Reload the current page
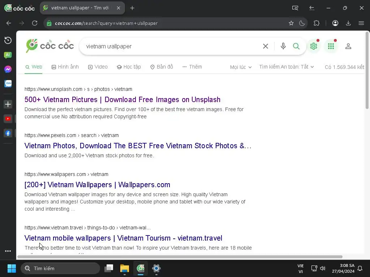The width and height of the screenshot is (370, 277). click(x=35, y=23)
